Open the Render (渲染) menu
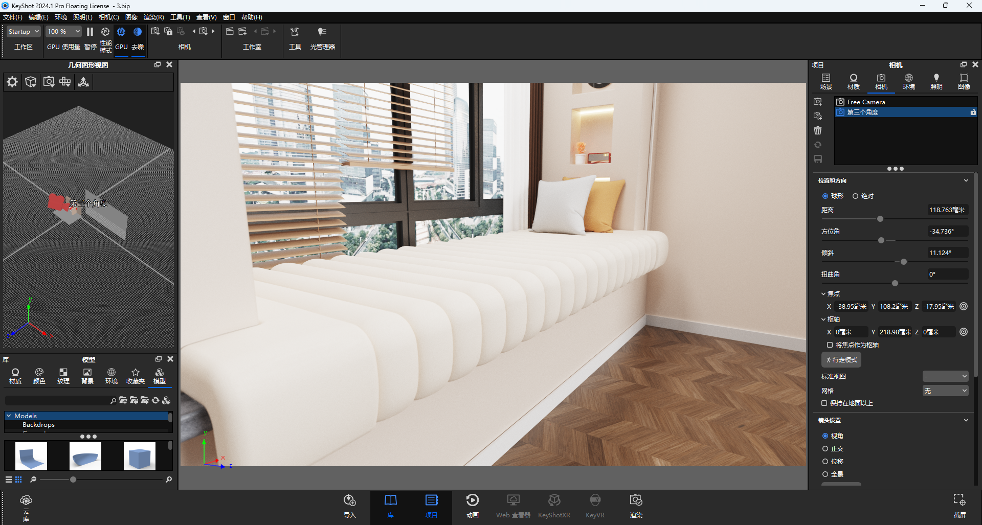982x525 pixels. (153, 17)
